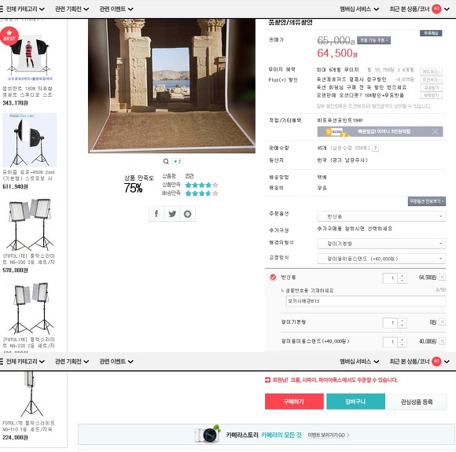Image resolution: width=456 pixels, height=452 pixels.
Task: Share product on Twitter icon
Action: [x=172, y=214]
